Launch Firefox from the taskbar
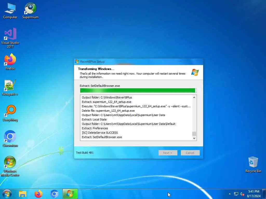The image size is (266, 199). pyautogui.click(x=38, y=194)
